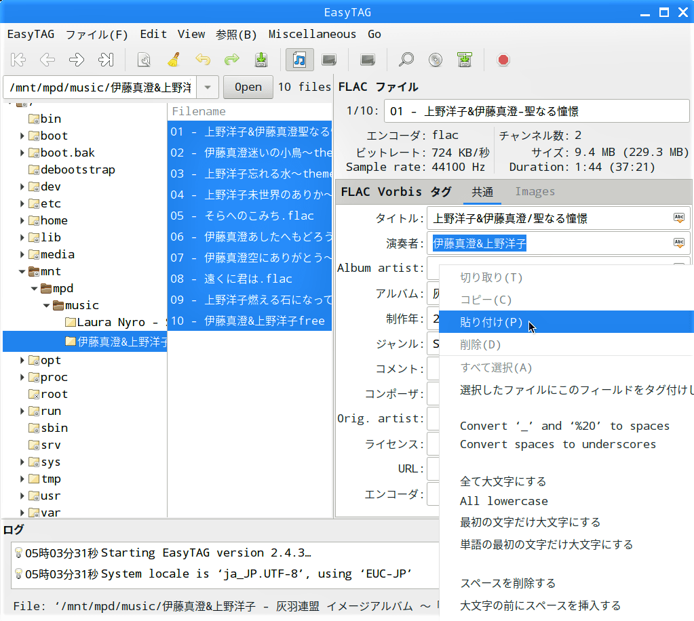The height and width of the screenshot is (621, 694).
Task: Open the Miscellaneous menu
Action: click(x=312, y=34)
